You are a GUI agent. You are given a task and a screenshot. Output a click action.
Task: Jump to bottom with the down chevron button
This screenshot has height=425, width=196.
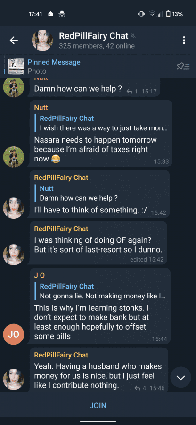(180, 377)
